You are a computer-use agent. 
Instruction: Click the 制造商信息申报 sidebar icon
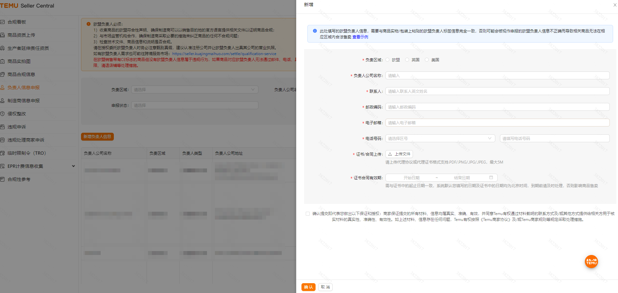coord(2,101)
